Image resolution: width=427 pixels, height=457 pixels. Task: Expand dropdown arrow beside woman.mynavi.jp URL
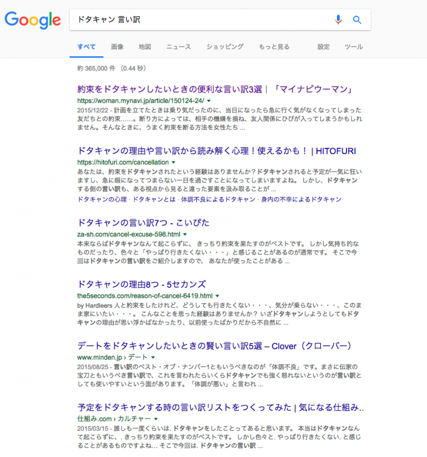tap(208, 101)
